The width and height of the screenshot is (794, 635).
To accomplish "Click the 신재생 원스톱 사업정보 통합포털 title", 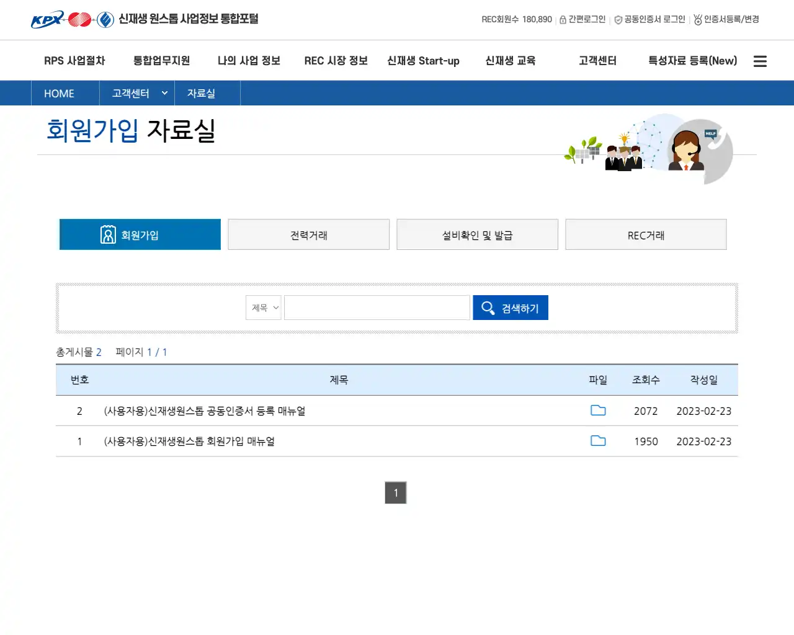I will 189,19.
